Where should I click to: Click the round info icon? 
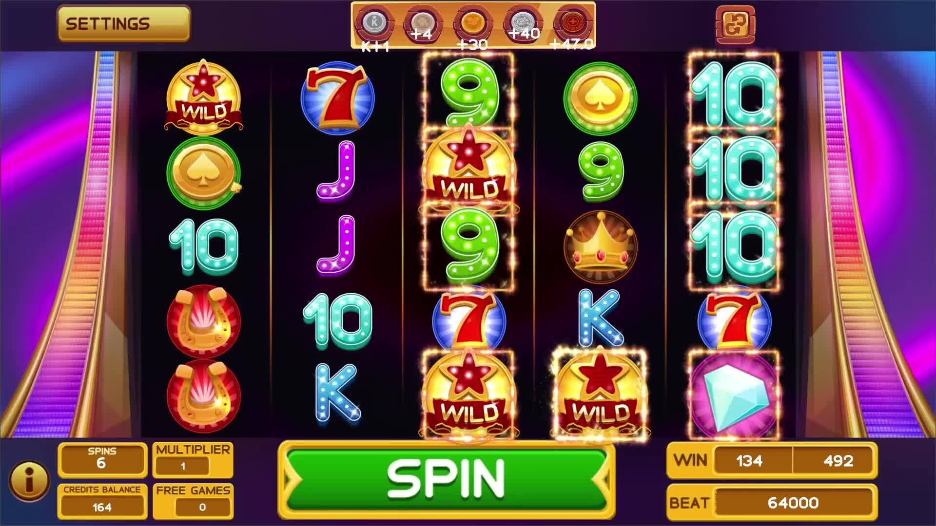point(29,481)
